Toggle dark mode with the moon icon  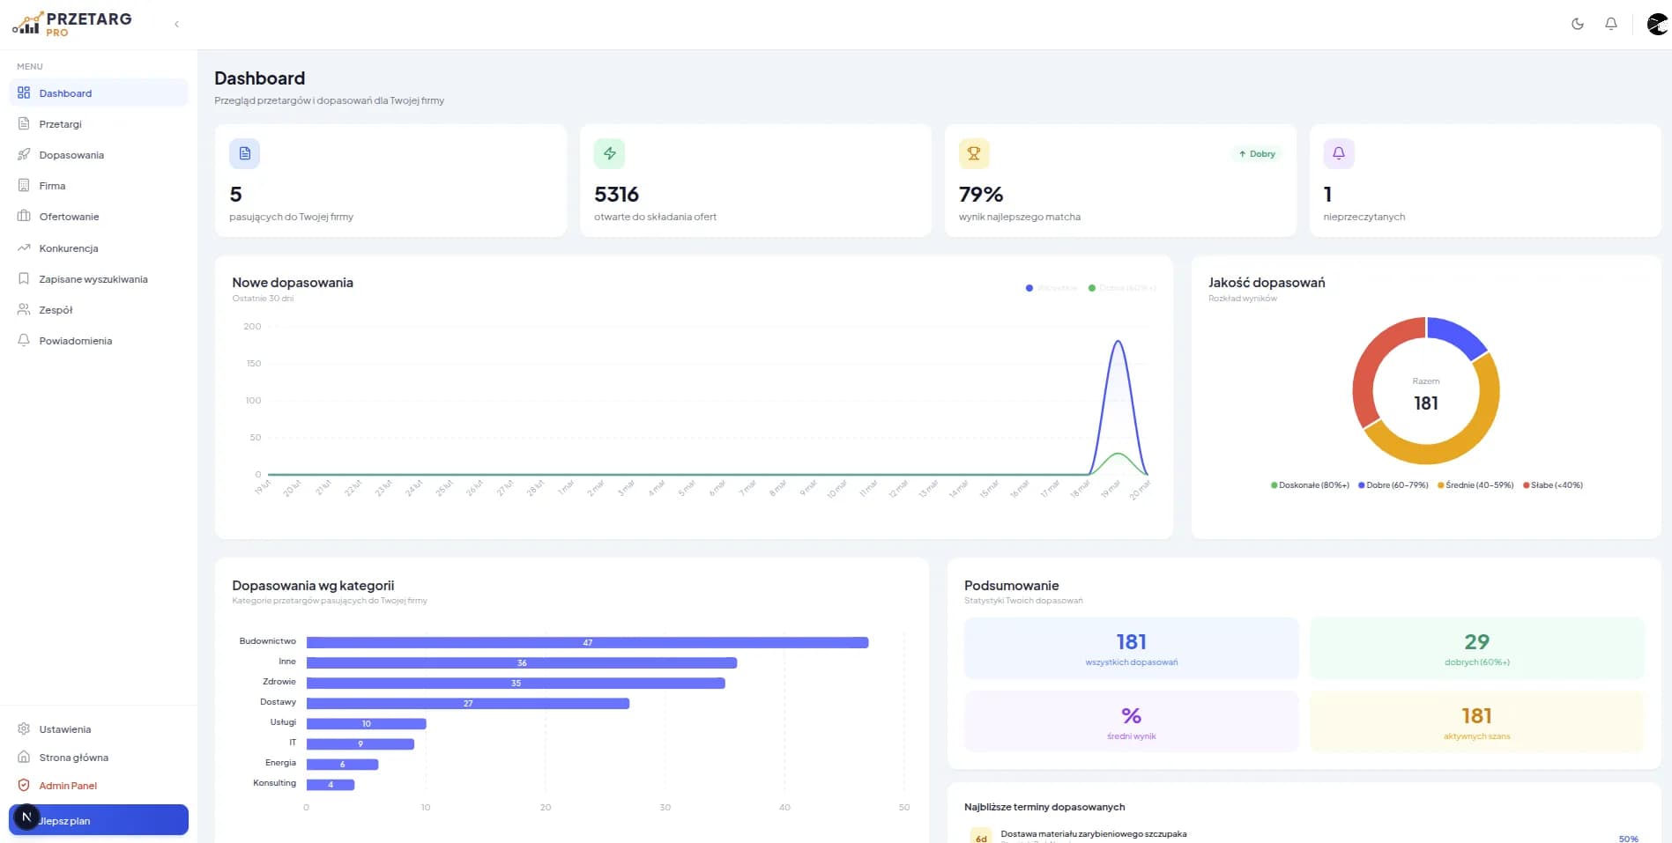pyautogui.click(x=1577, y=24)
